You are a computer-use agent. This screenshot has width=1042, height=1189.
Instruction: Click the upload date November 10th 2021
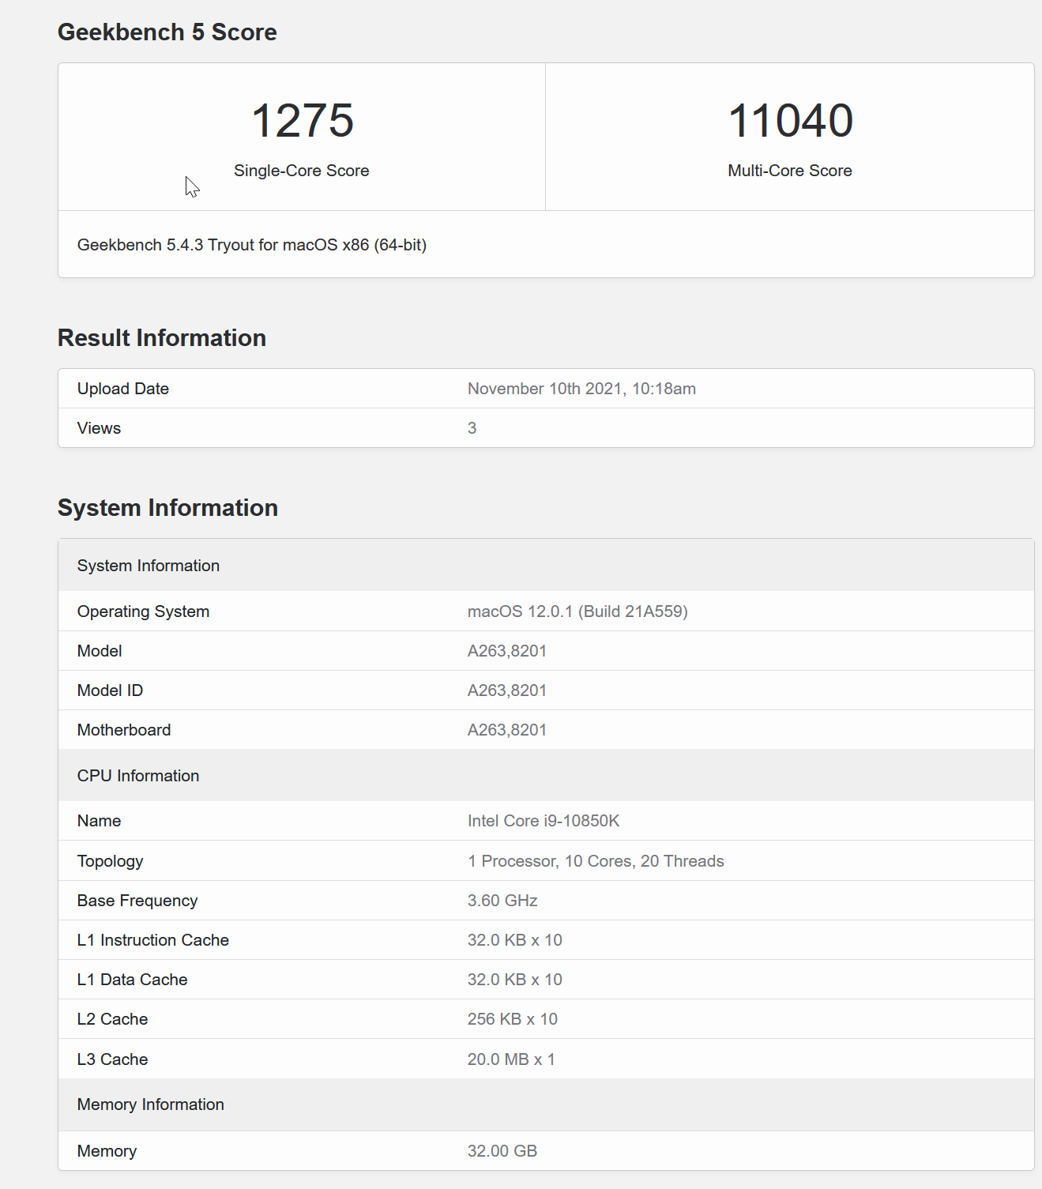pos(581,389)
